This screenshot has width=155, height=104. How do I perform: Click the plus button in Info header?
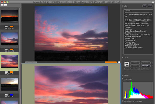point(150,6)
